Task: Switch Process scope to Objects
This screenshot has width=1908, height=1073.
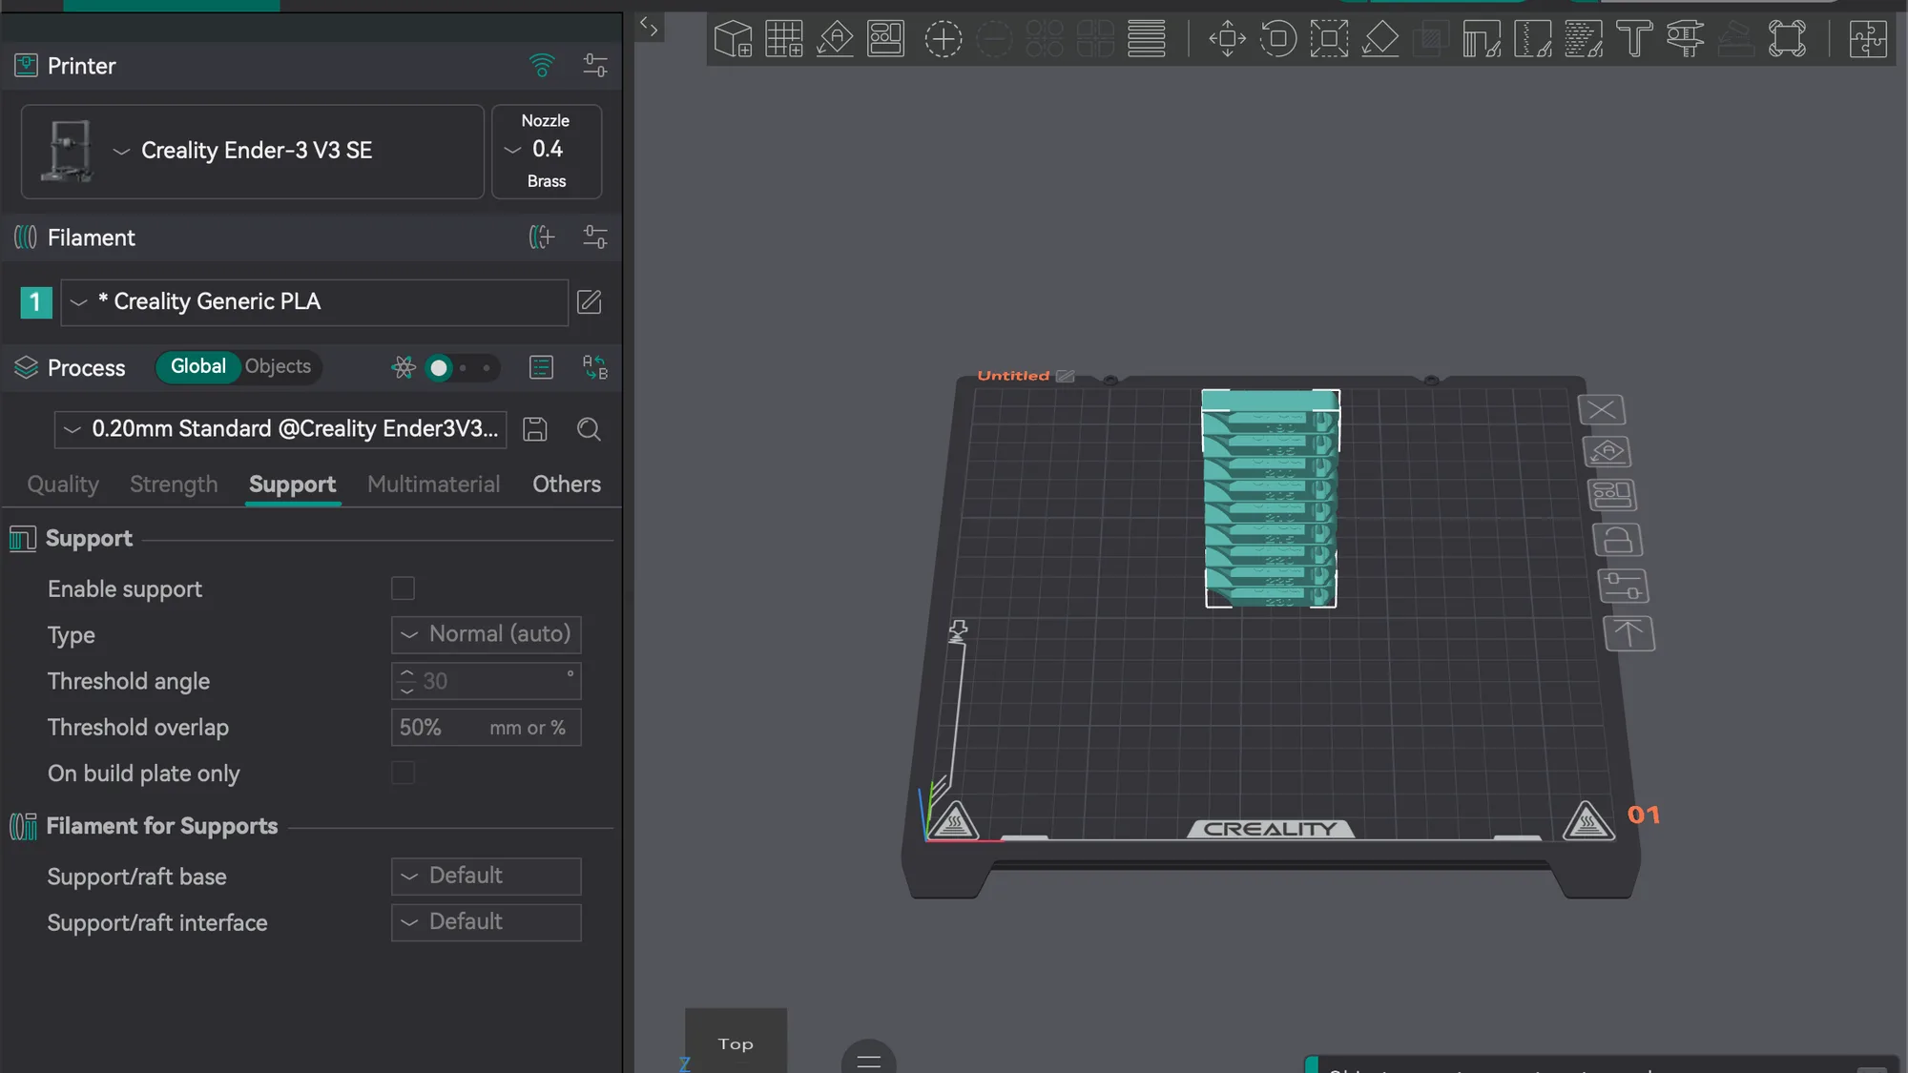Action: pyautogui.click(x=278, y=366)
